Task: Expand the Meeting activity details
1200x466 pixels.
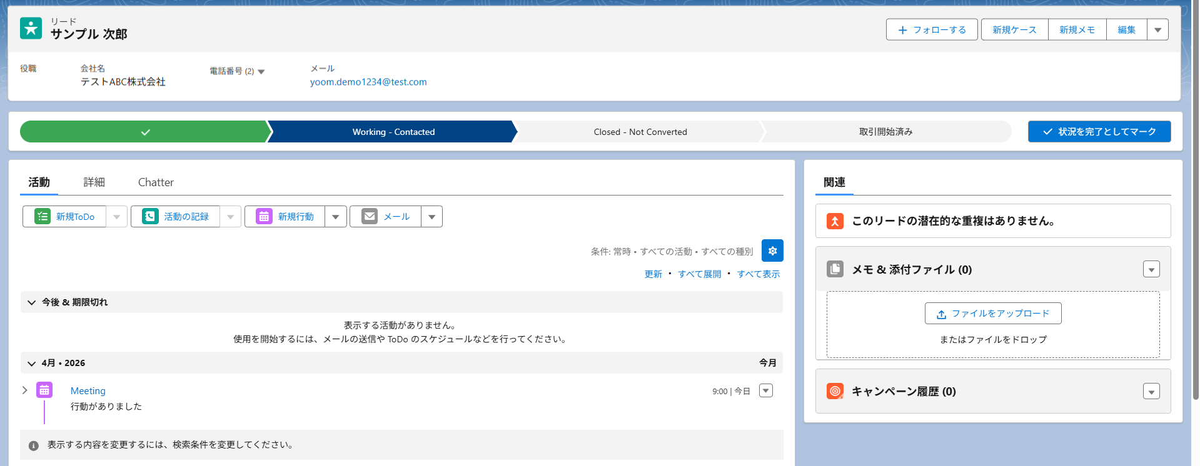Action: 25,390
